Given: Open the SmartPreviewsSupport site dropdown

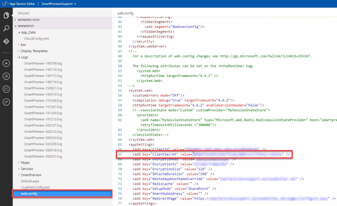Looking at the screenshot, I should pyautogui.click(x=59, y=4).
